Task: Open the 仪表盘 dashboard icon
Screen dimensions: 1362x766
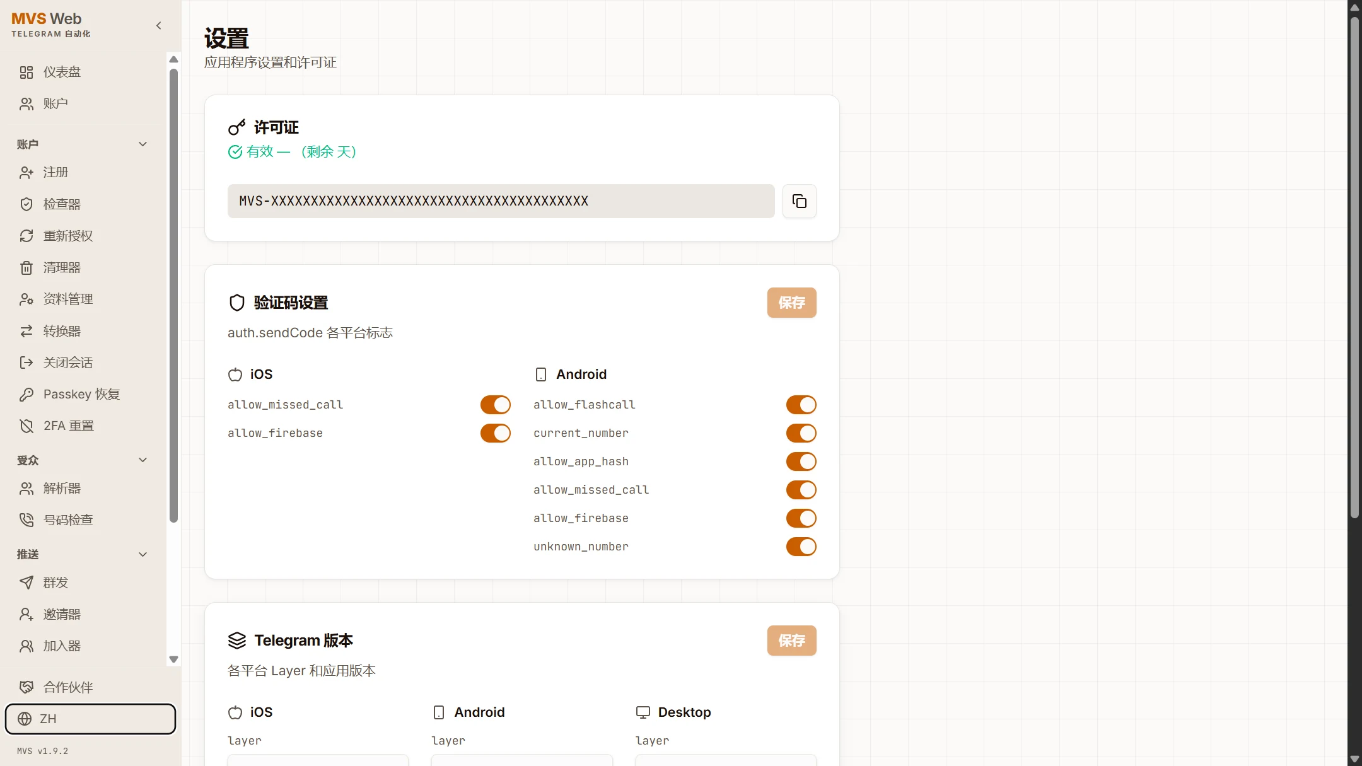Action: pyautogui.click(x=26, y=73)
